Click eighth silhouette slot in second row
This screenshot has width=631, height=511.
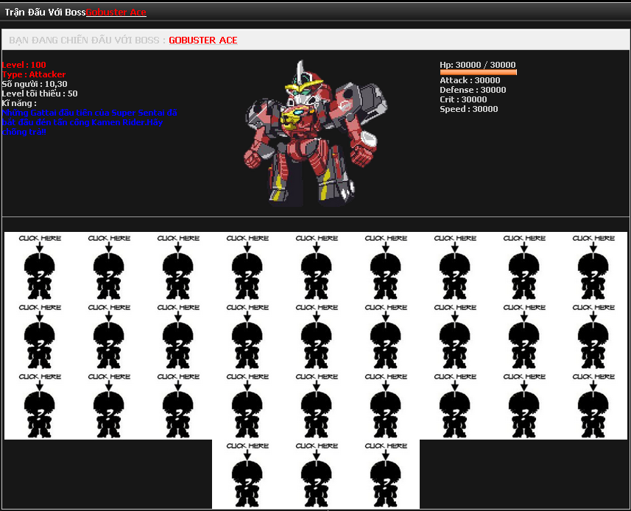pos(524,336)
